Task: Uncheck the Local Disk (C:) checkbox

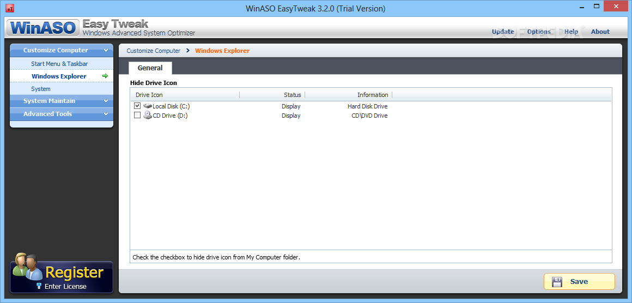Action: 137,106
